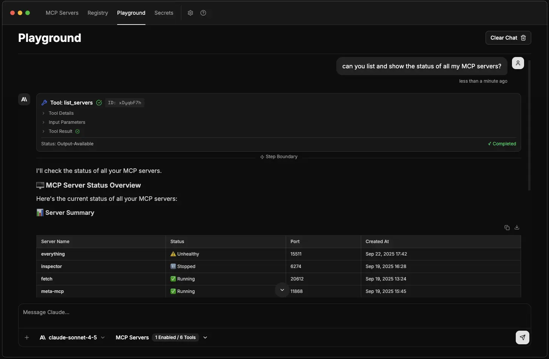
Task: Open the help question mark icon
Action: [x=203, y=12]
